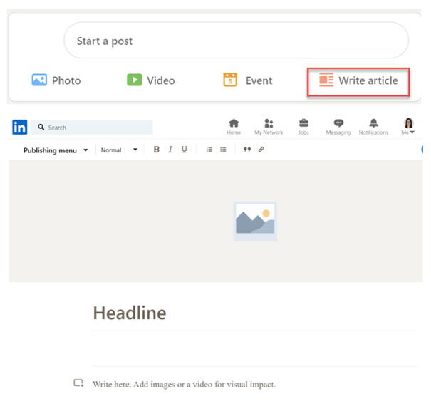Toggle italic formatting

[x=170, y=150]
